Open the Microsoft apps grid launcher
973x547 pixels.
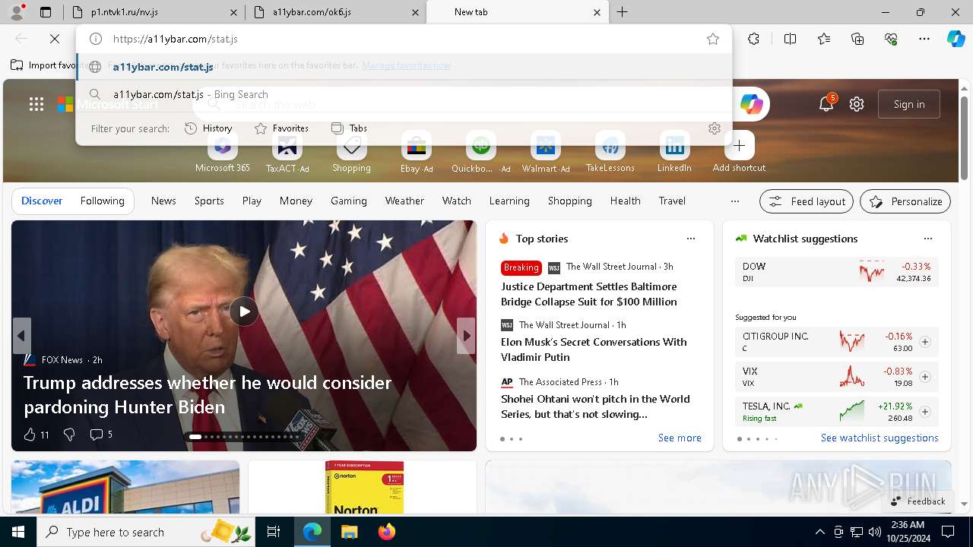(x=36, y=104)
